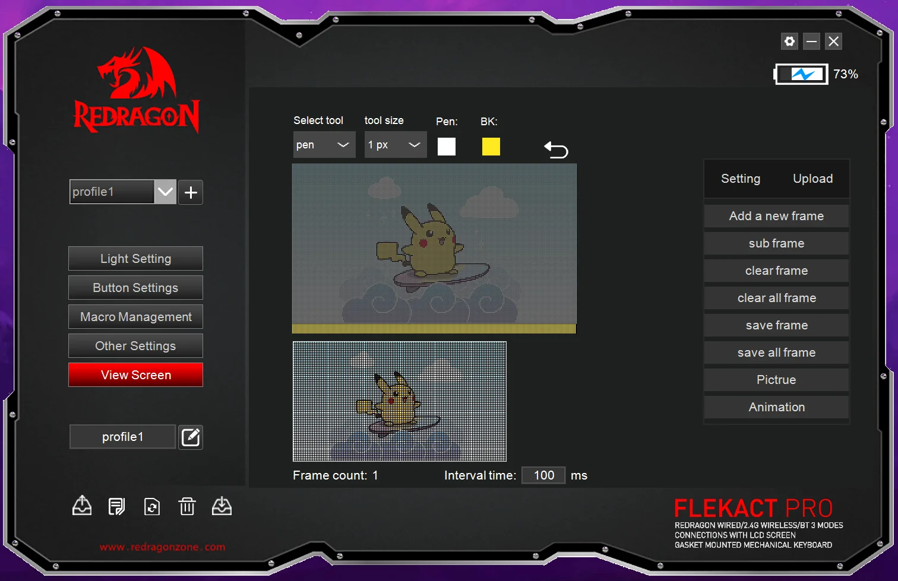Add a new profile with plus icon
Screen dimensions: 898x581
(191, 192)
